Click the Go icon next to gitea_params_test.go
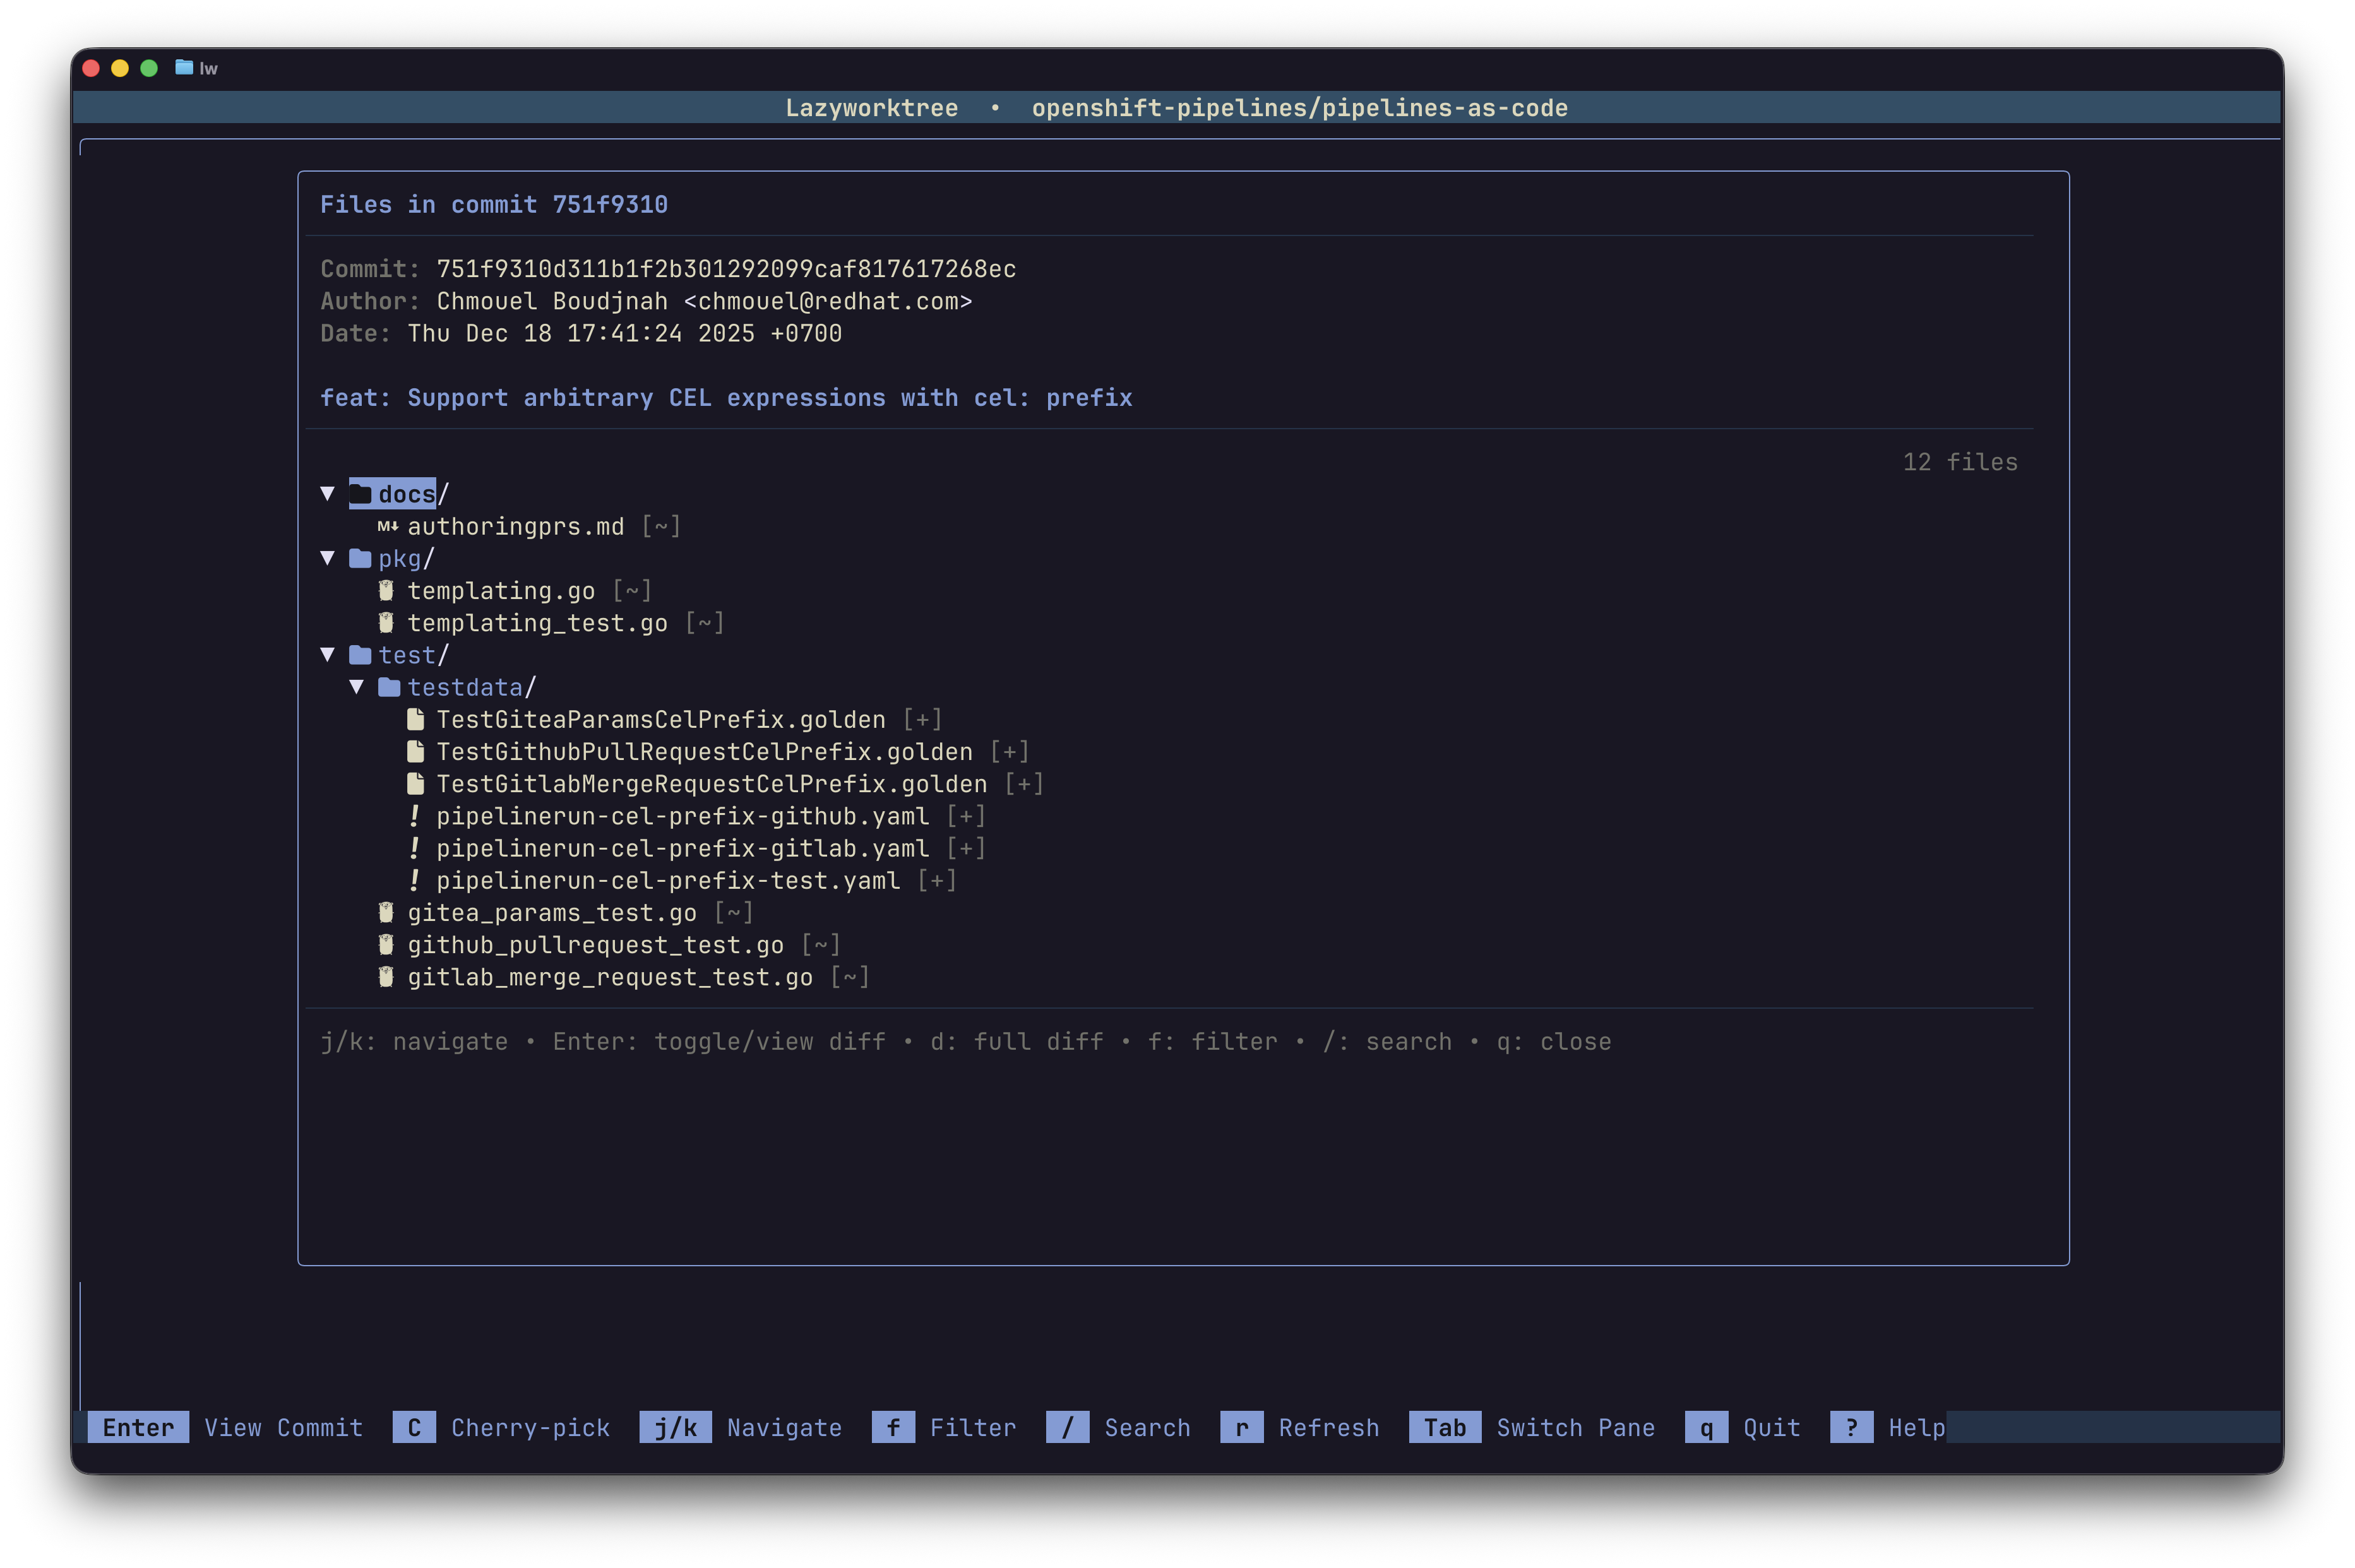Viewport: 2355px width, 1568px height. coord(385,912)
